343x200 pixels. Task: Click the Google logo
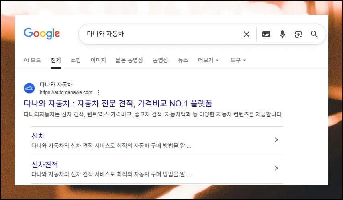pos(42,33)
